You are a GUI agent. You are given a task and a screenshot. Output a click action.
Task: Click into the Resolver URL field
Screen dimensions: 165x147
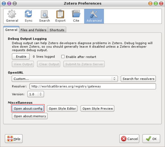click(x=93, y=86)
